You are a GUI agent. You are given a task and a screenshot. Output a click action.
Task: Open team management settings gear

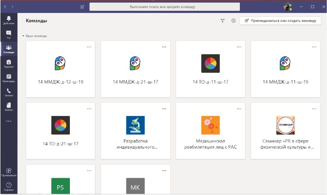tap(233, 21)
